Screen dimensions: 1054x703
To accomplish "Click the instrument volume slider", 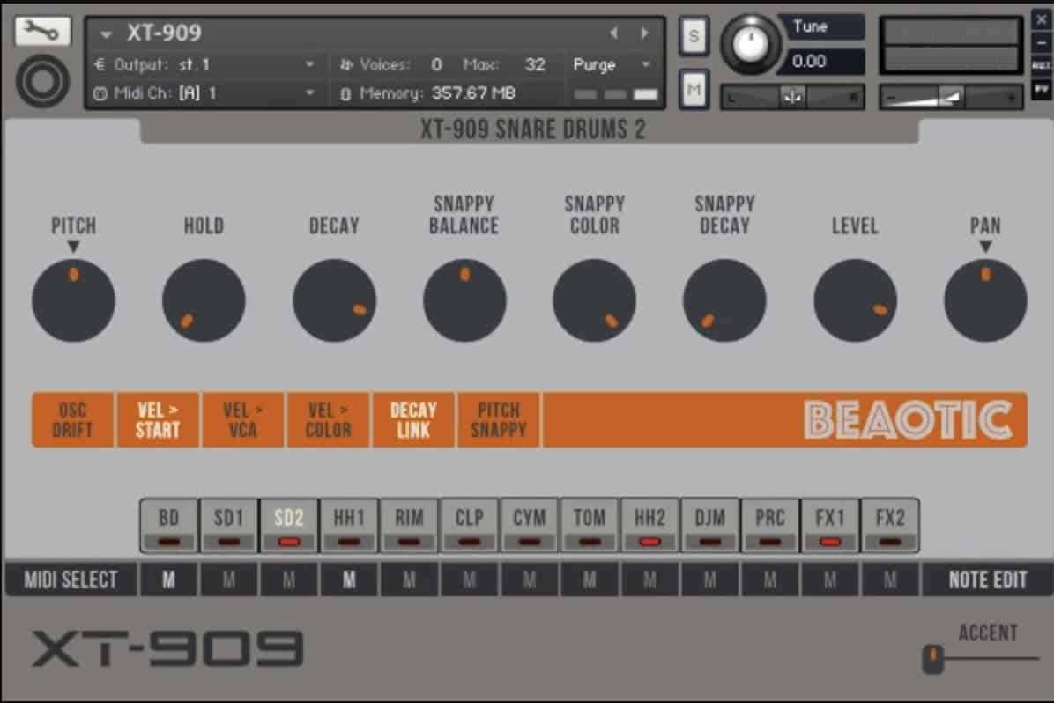I will 951,98.
